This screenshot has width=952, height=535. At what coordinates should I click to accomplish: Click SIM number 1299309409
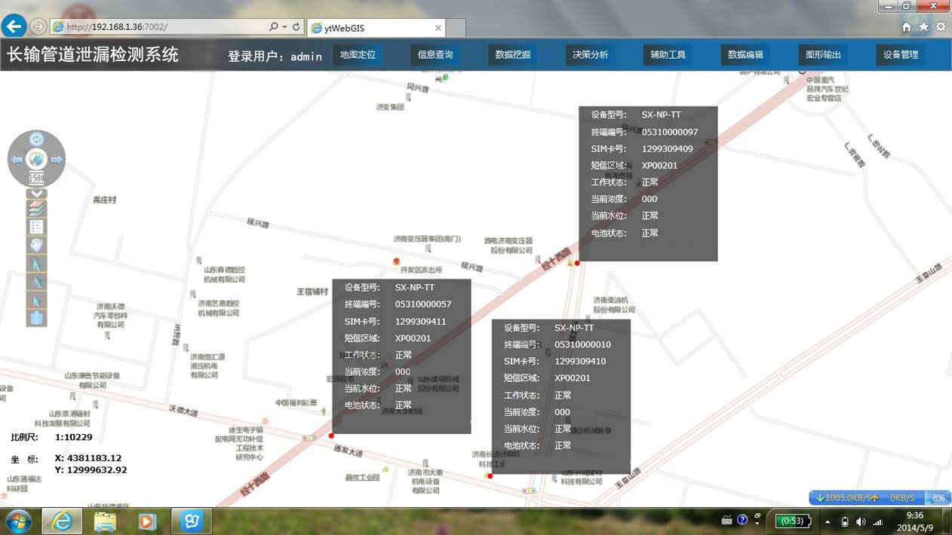(667, 148)
